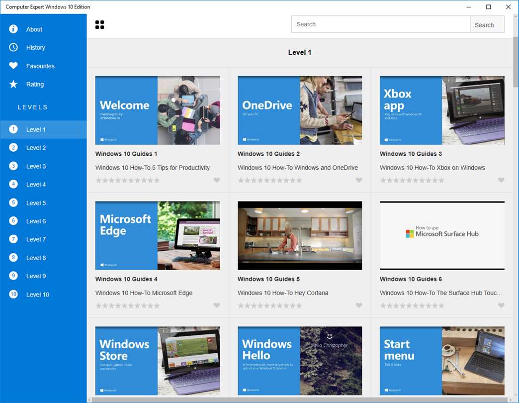Open the About menu item
519x403 pixels.
tap(43, 29)
